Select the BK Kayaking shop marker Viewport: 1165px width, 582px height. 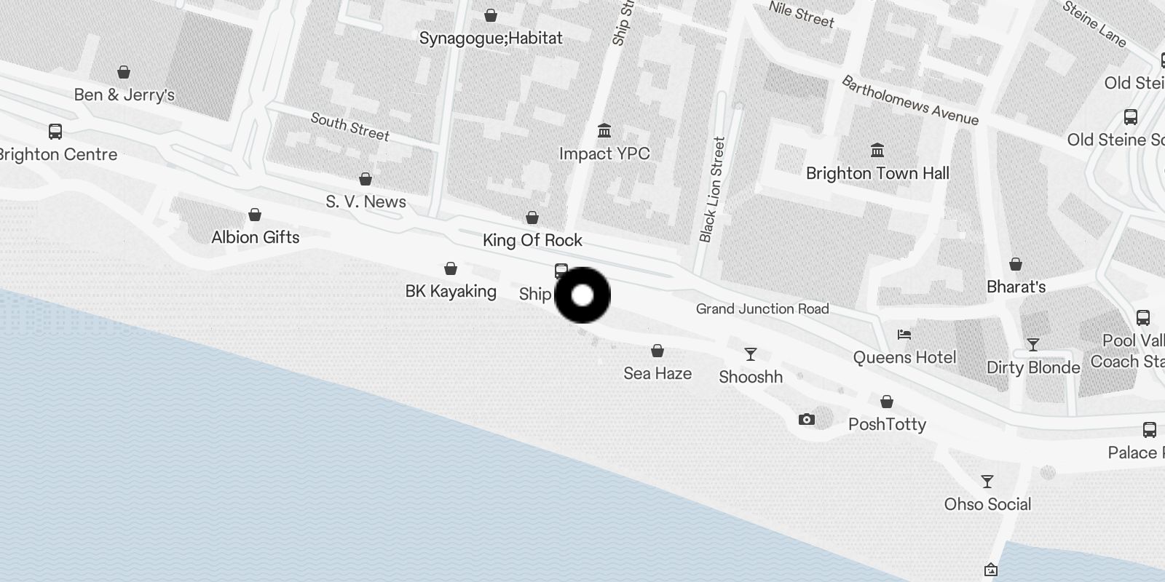[x=451, y=268]
